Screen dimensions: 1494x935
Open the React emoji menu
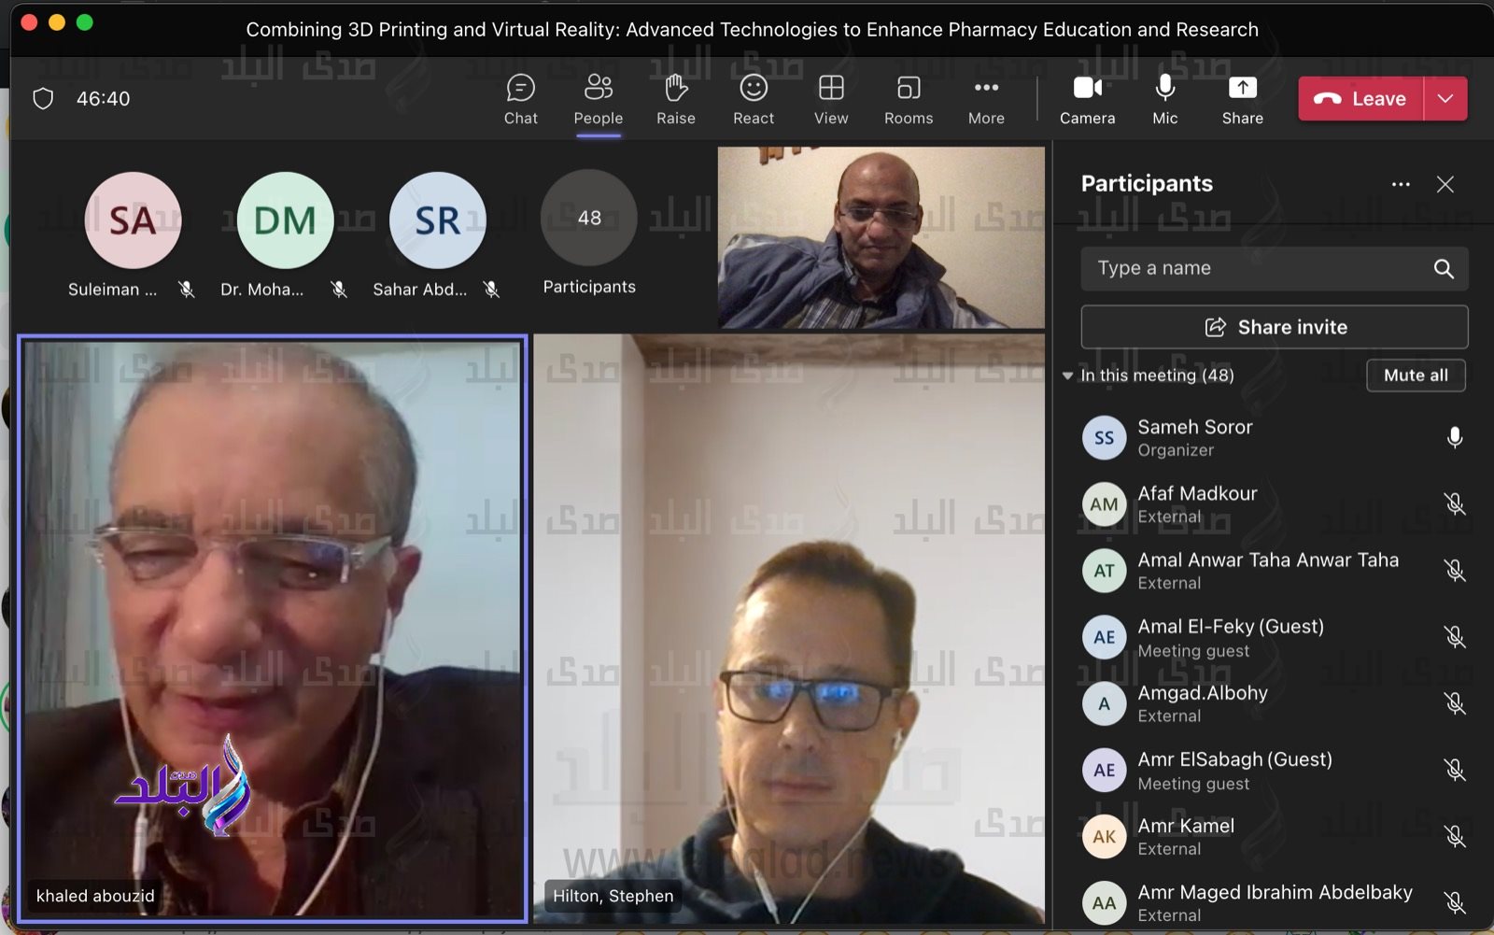pos(753,99)
